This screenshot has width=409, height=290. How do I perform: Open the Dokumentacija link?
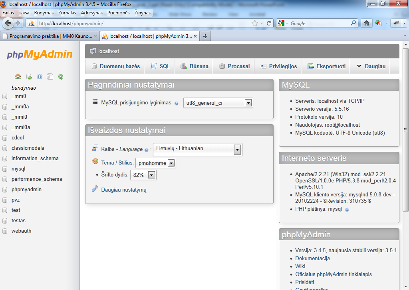coord(312,258)
